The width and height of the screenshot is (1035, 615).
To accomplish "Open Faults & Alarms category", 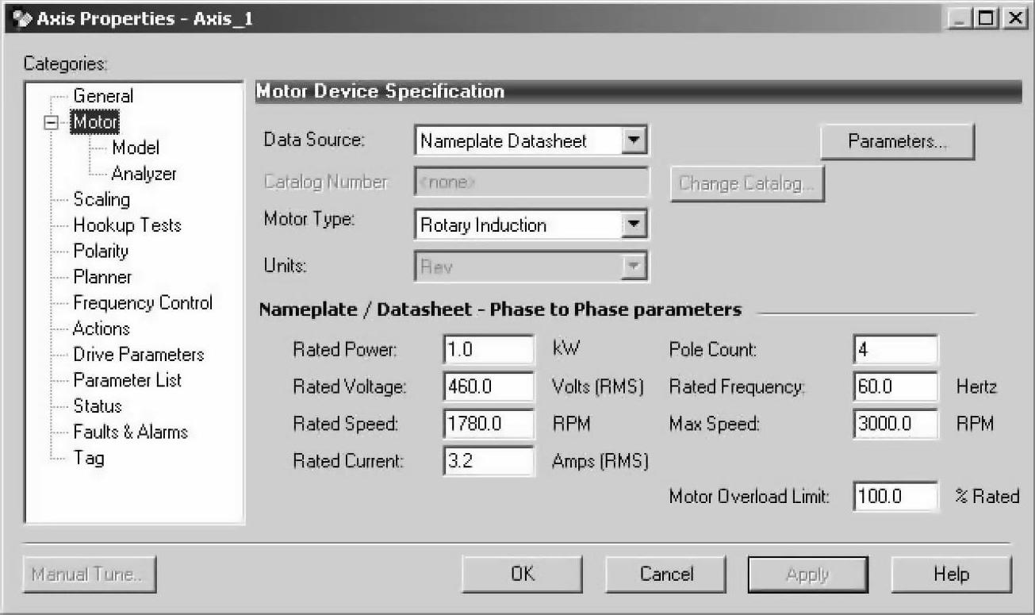I will pyautogui.click(x=130, y=432).
